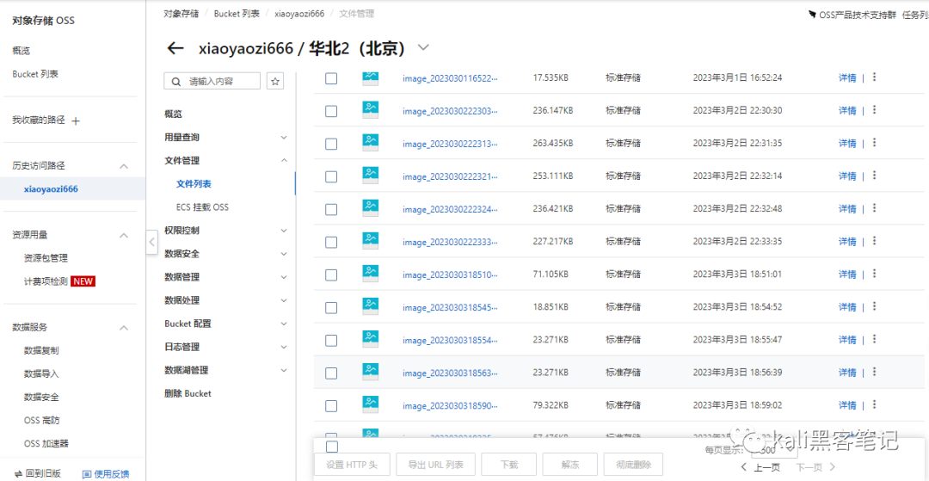Click the search box 请输入内容

212,82
